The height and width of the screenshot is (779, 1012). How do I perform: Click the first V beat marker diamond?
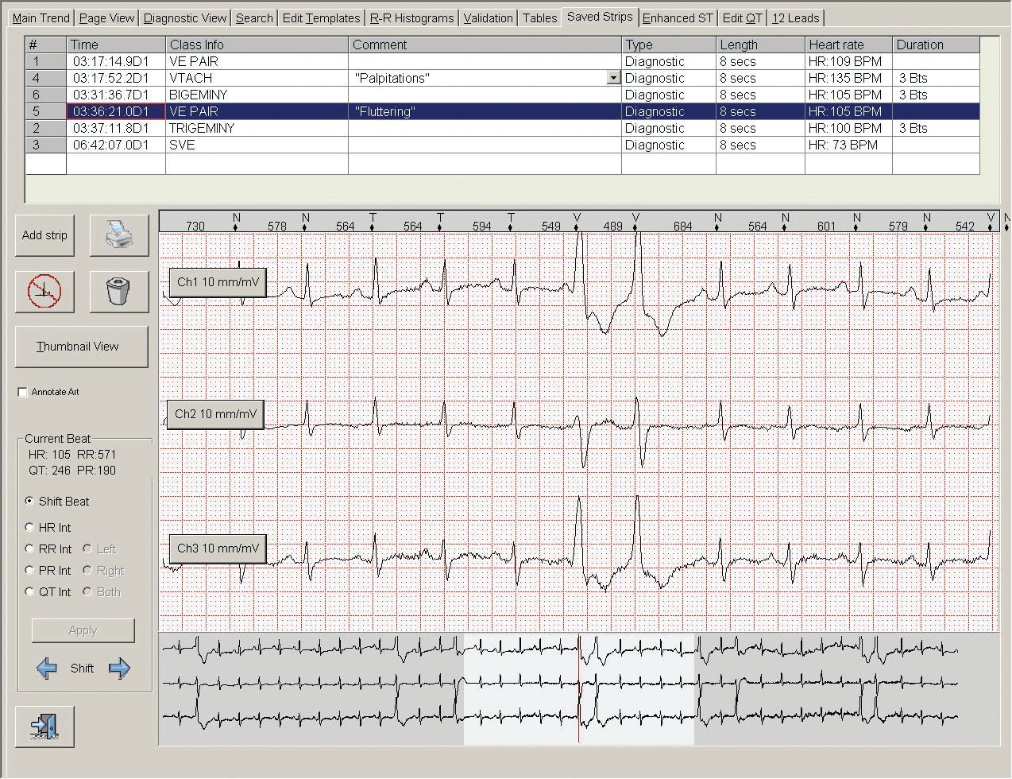(577, 228)
